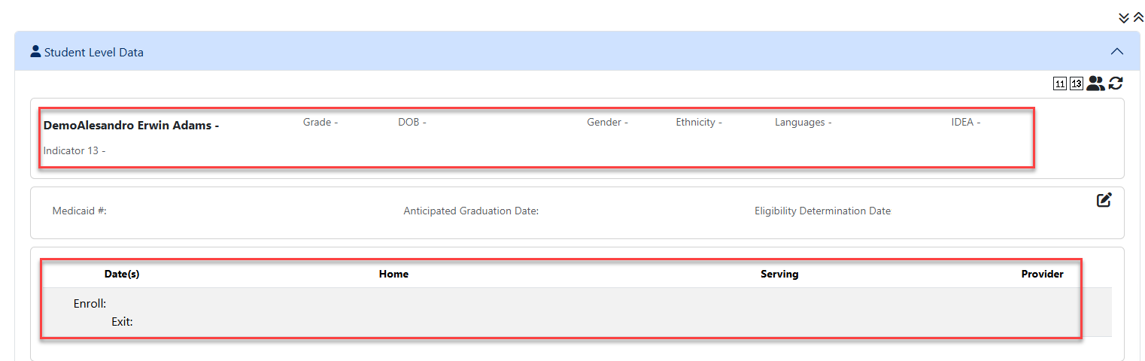This screenshot has width=1145, height=361.
Task: Click the Student Level Data header title
Action: pos(94,53)
